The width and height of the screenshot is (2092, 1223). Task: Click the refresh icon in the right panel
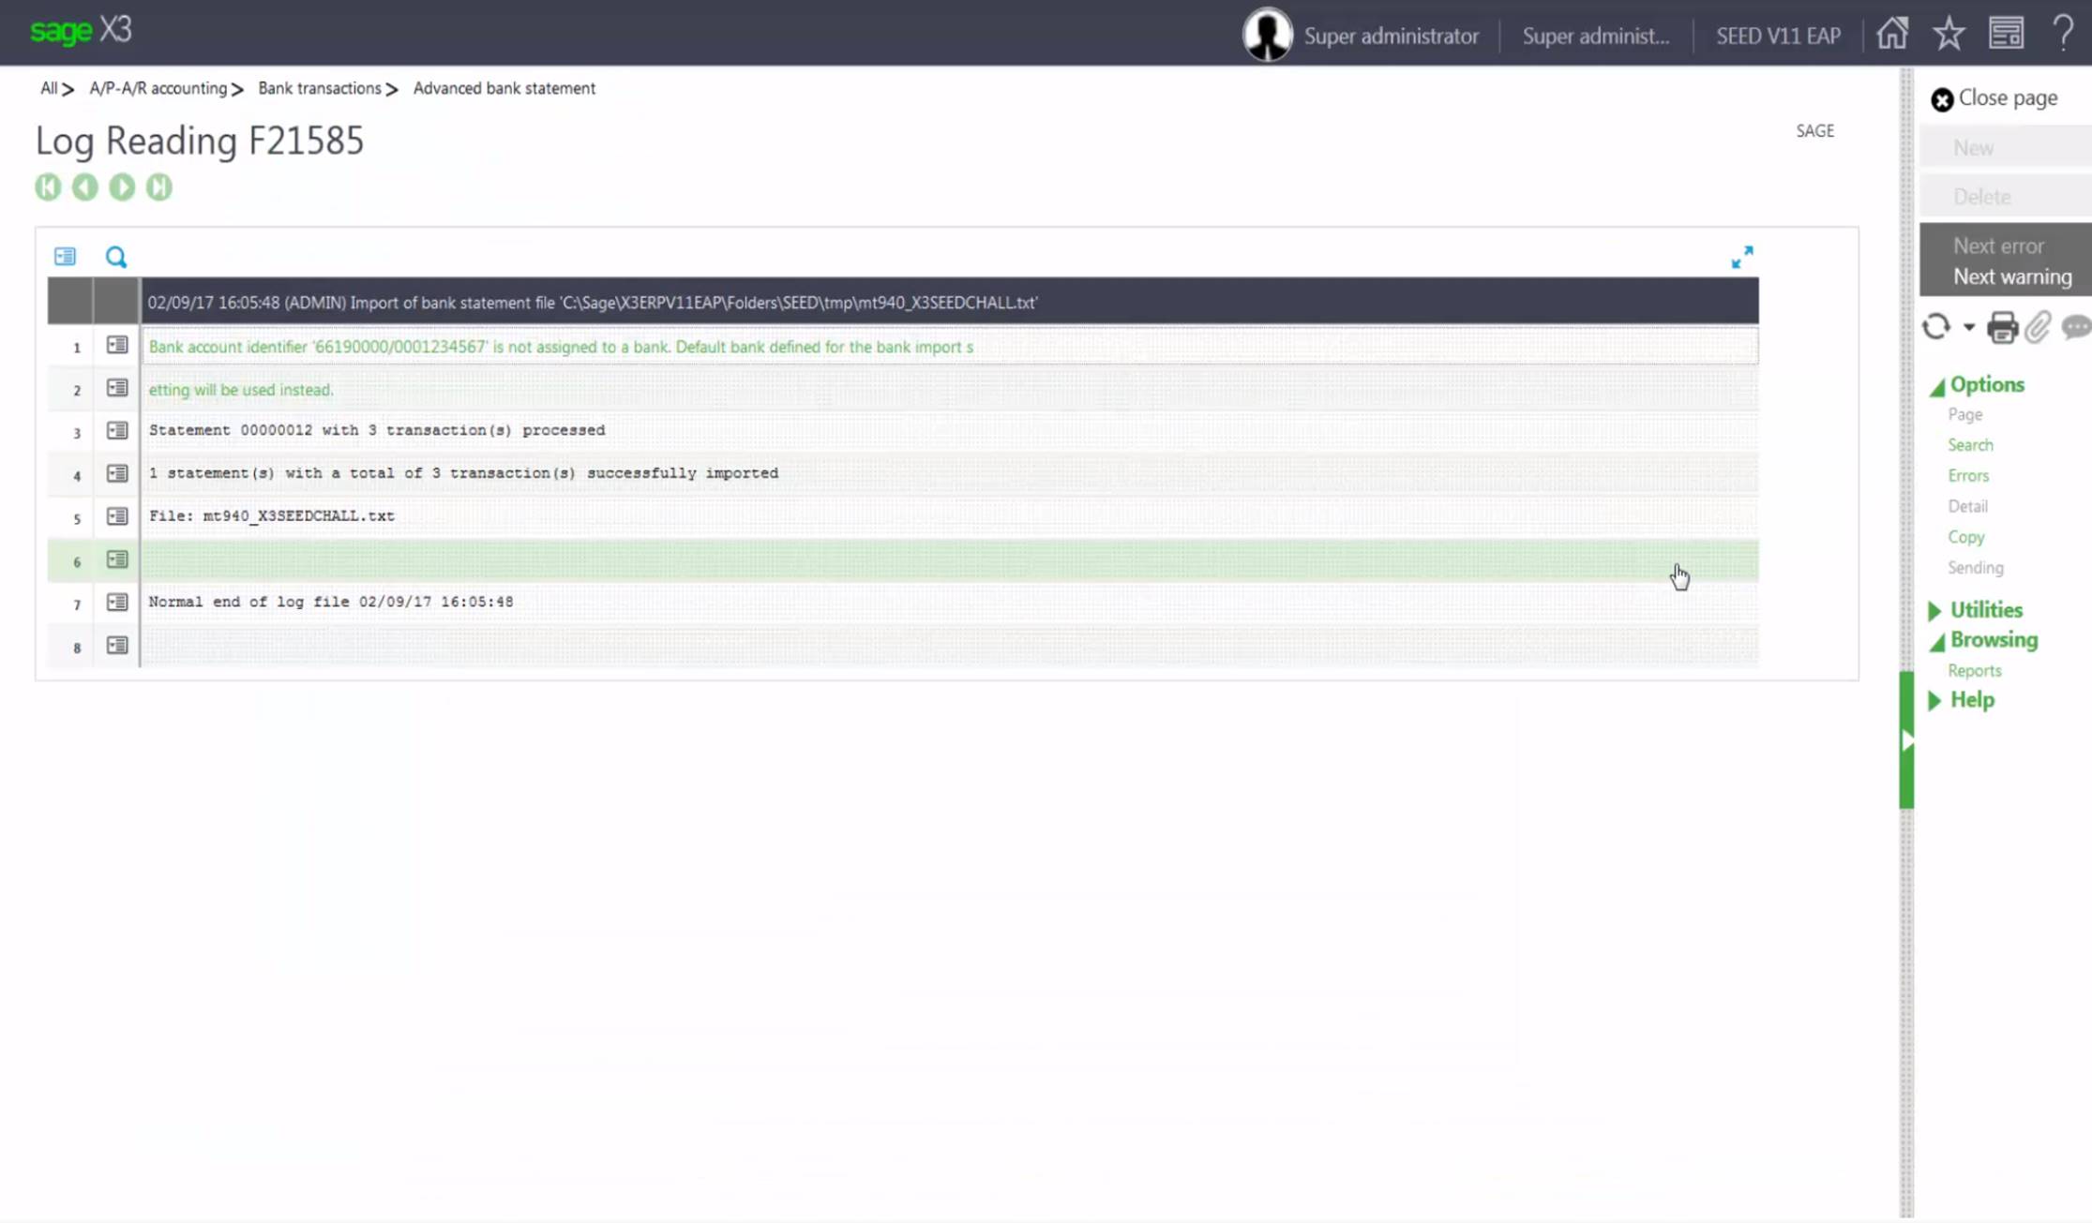(1936, 327)
